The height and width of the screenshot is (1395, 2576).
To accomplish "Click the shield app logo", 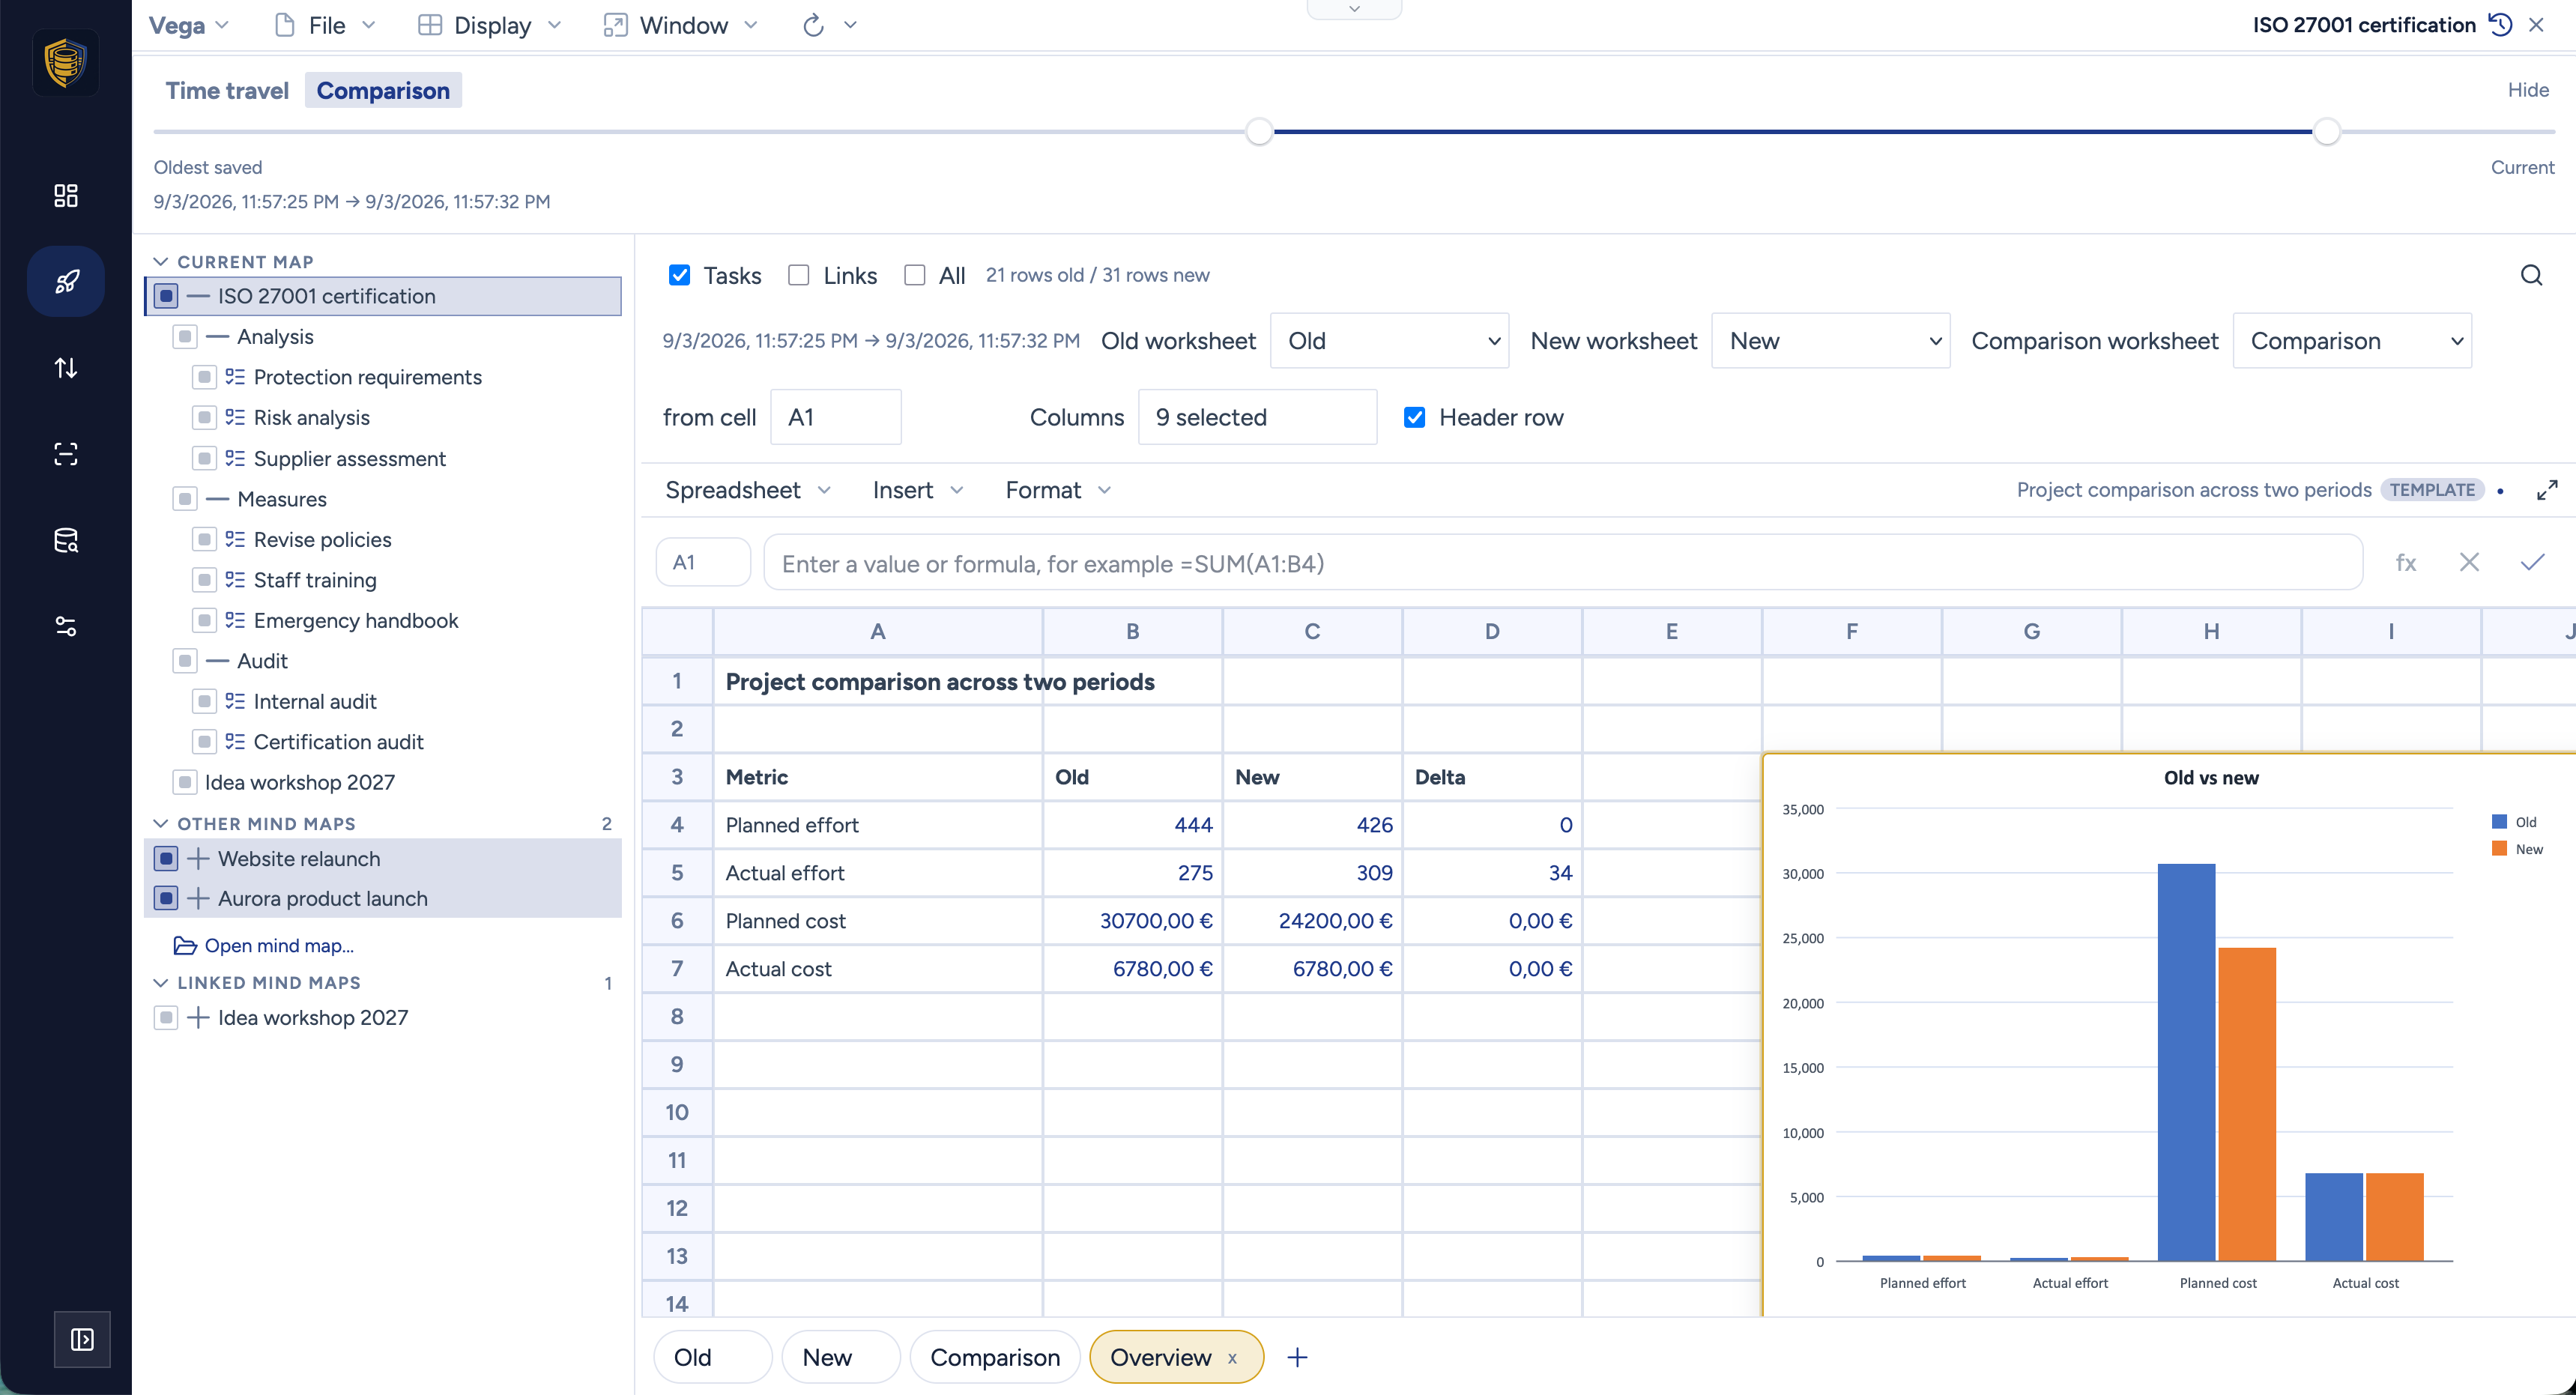I will [66, 62].
